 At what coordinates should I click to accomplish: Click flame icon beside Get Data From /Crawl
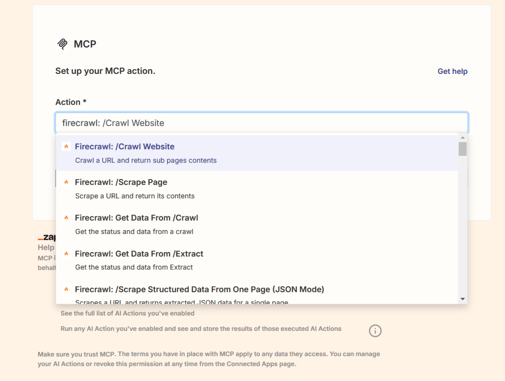pyautogui.click(x=66, y=218)
